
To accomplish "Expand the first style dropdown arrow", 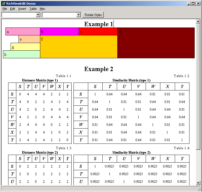I will click(x=38, y=15).
